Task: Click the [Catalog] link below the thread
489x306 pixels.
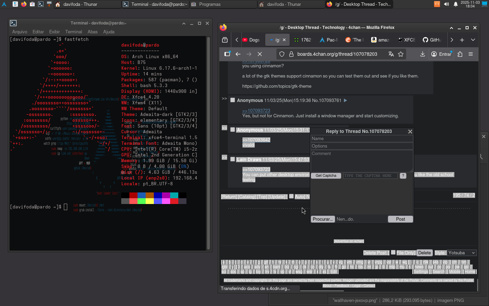Action: (247, 197)
